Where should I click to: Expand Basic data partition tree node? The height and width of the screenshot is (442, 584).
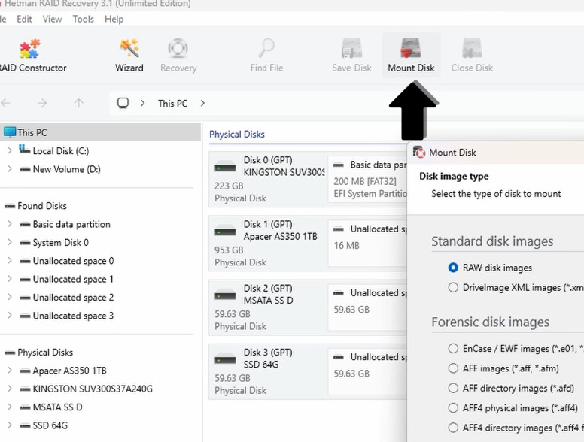coord(10,223)
